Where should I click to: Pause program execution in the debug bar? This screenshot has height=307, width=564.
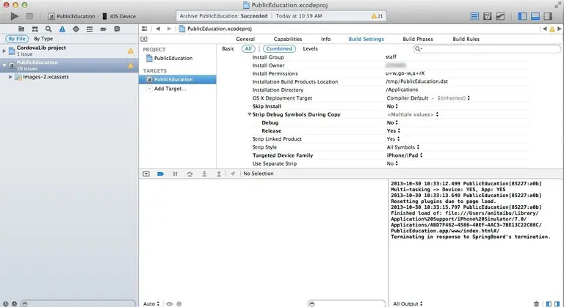pyautogui.click(x=176, y=174)
